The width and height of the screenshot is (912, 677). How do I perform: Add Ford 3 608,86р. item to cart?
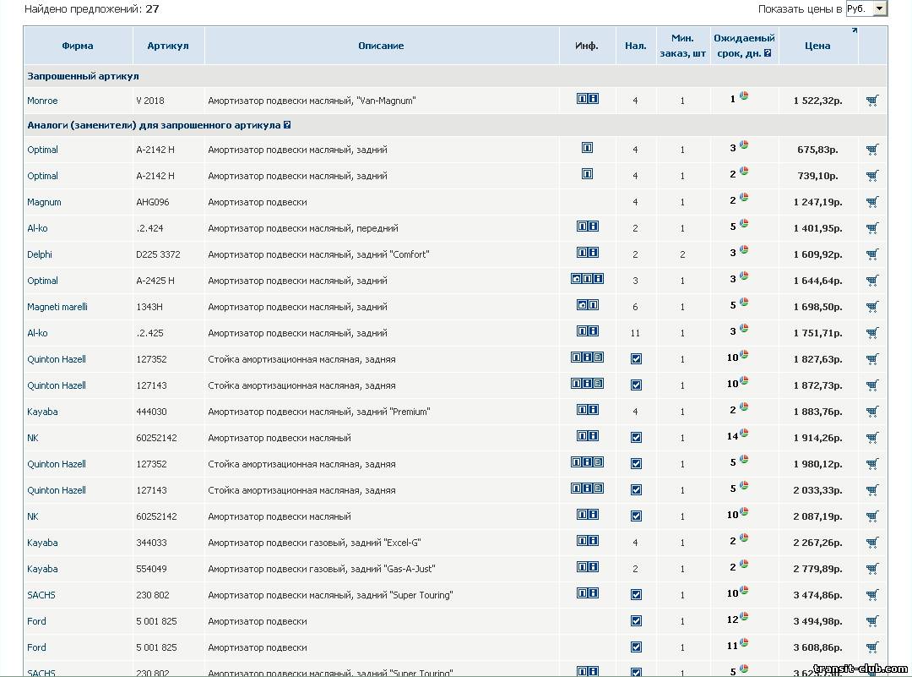(871, 647)
